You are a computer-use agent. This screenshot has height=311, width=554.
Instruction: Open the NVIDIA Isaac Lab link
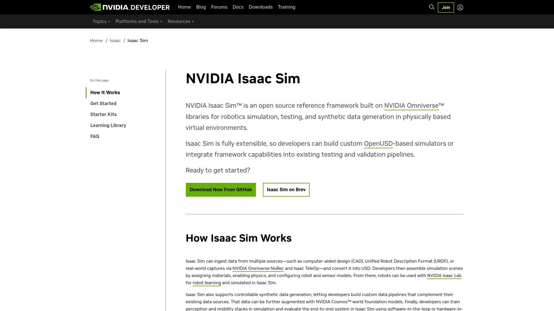(x=444, y=276)
